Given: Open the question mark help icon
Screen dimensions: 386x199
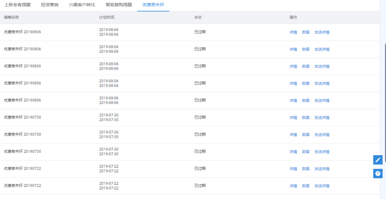Looking at the screenshot, I should click(378, 173).
